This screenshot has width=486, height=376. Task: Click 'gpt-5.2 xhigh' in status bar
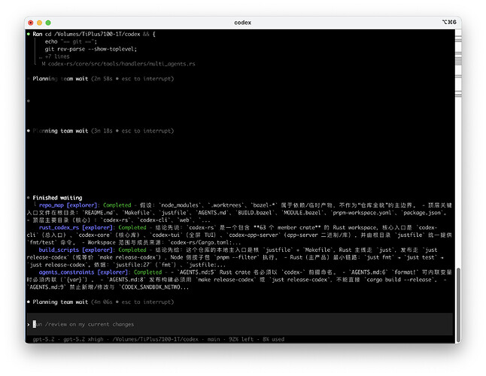pos(84,339)
